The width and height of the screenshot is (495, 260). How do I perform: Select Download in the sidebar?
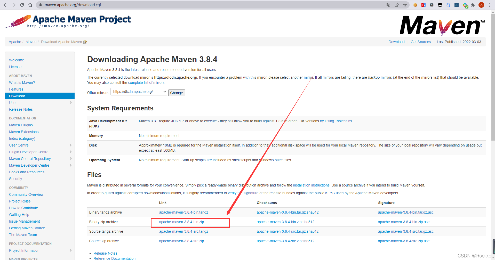click(x=40, y=96)
